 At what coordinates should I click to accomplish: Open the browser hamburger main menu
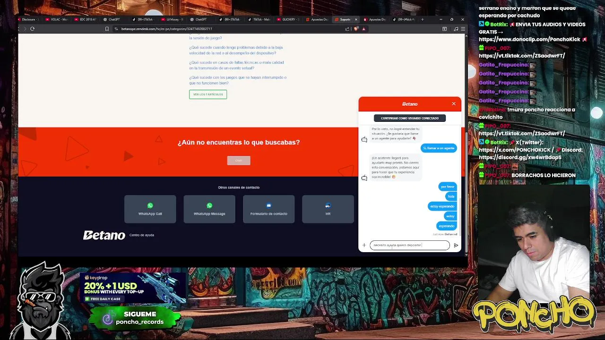[463, 29]
